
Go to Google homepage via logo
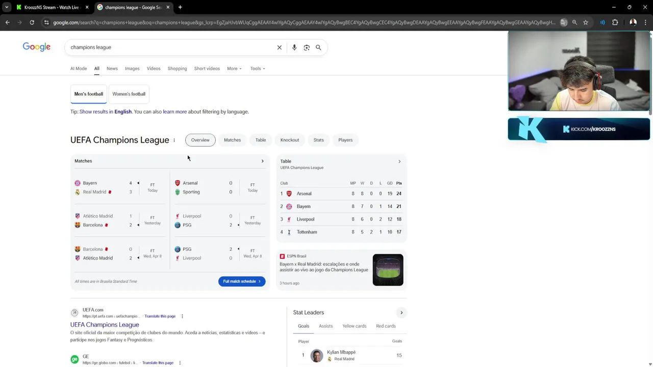(37, 47)
